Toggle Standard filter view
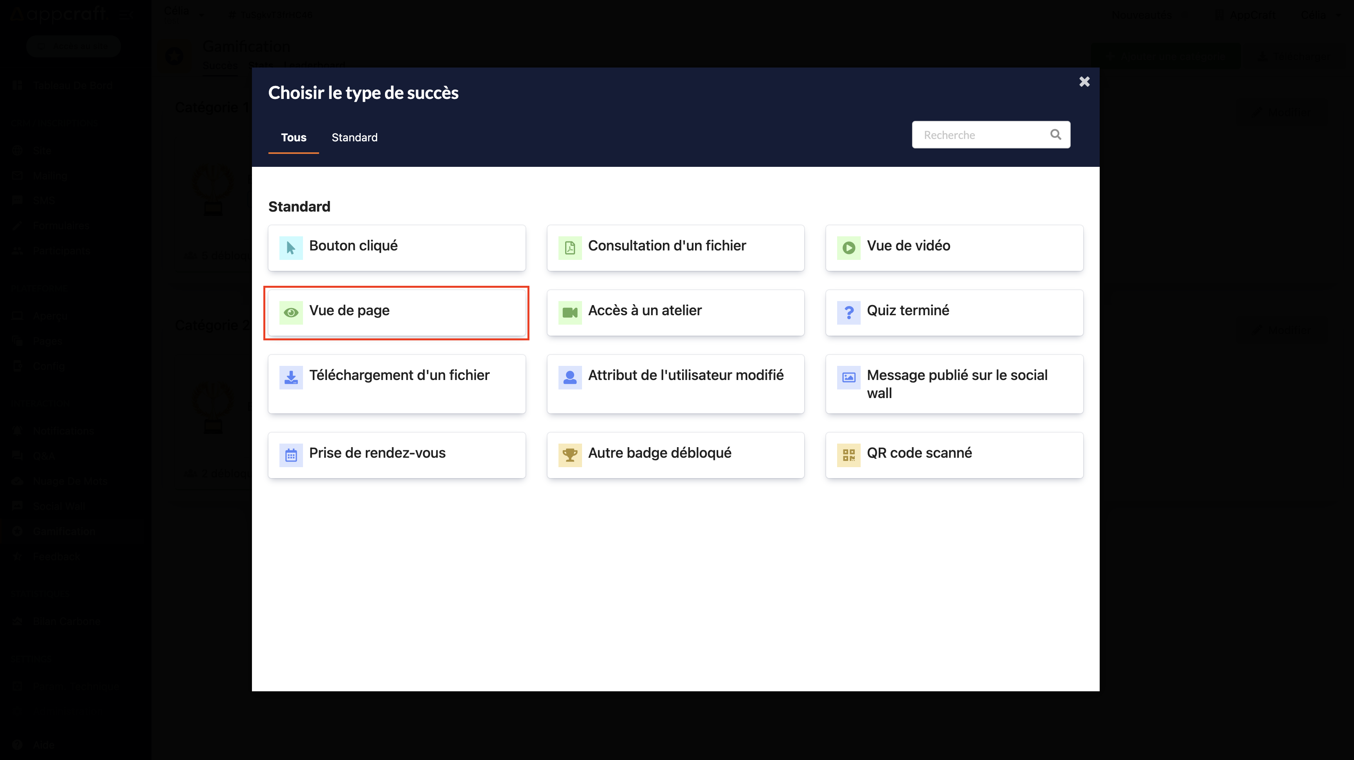1354x760 pixels. coord(354,137)
